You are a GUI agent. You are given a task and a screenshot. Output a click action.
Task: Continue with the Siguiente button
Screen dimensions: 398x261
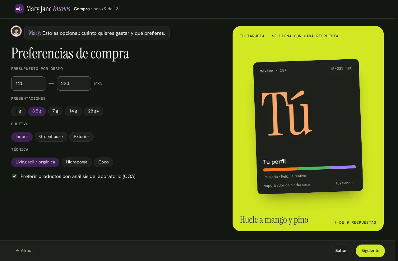click(370, 251)
